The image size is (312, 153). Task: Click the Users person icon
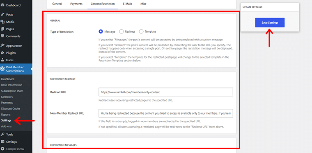(x=2, y=60)
